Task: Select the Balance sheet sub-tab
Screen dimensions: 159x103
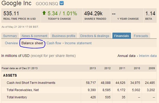Action: tap(32, 43)
